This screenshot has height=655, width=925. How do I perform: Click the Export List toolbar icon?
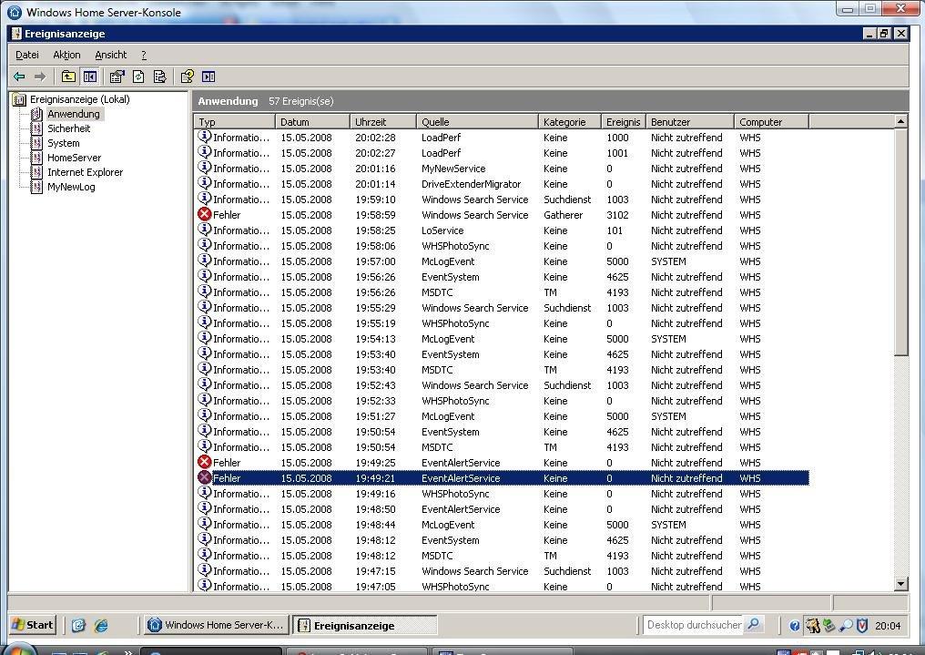click(159, 77)
